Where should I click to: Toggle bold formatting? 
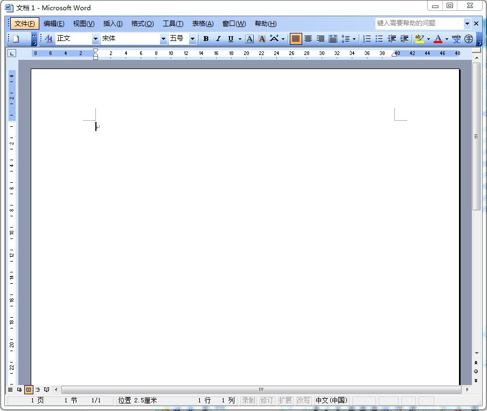tap(206, 39)
